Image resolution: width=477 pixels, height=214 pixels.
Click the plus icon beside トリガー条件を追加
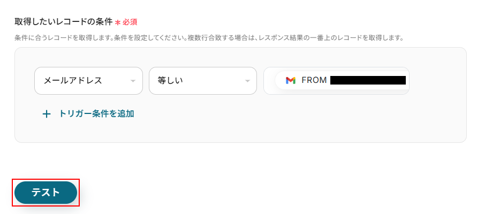[47, 114]
